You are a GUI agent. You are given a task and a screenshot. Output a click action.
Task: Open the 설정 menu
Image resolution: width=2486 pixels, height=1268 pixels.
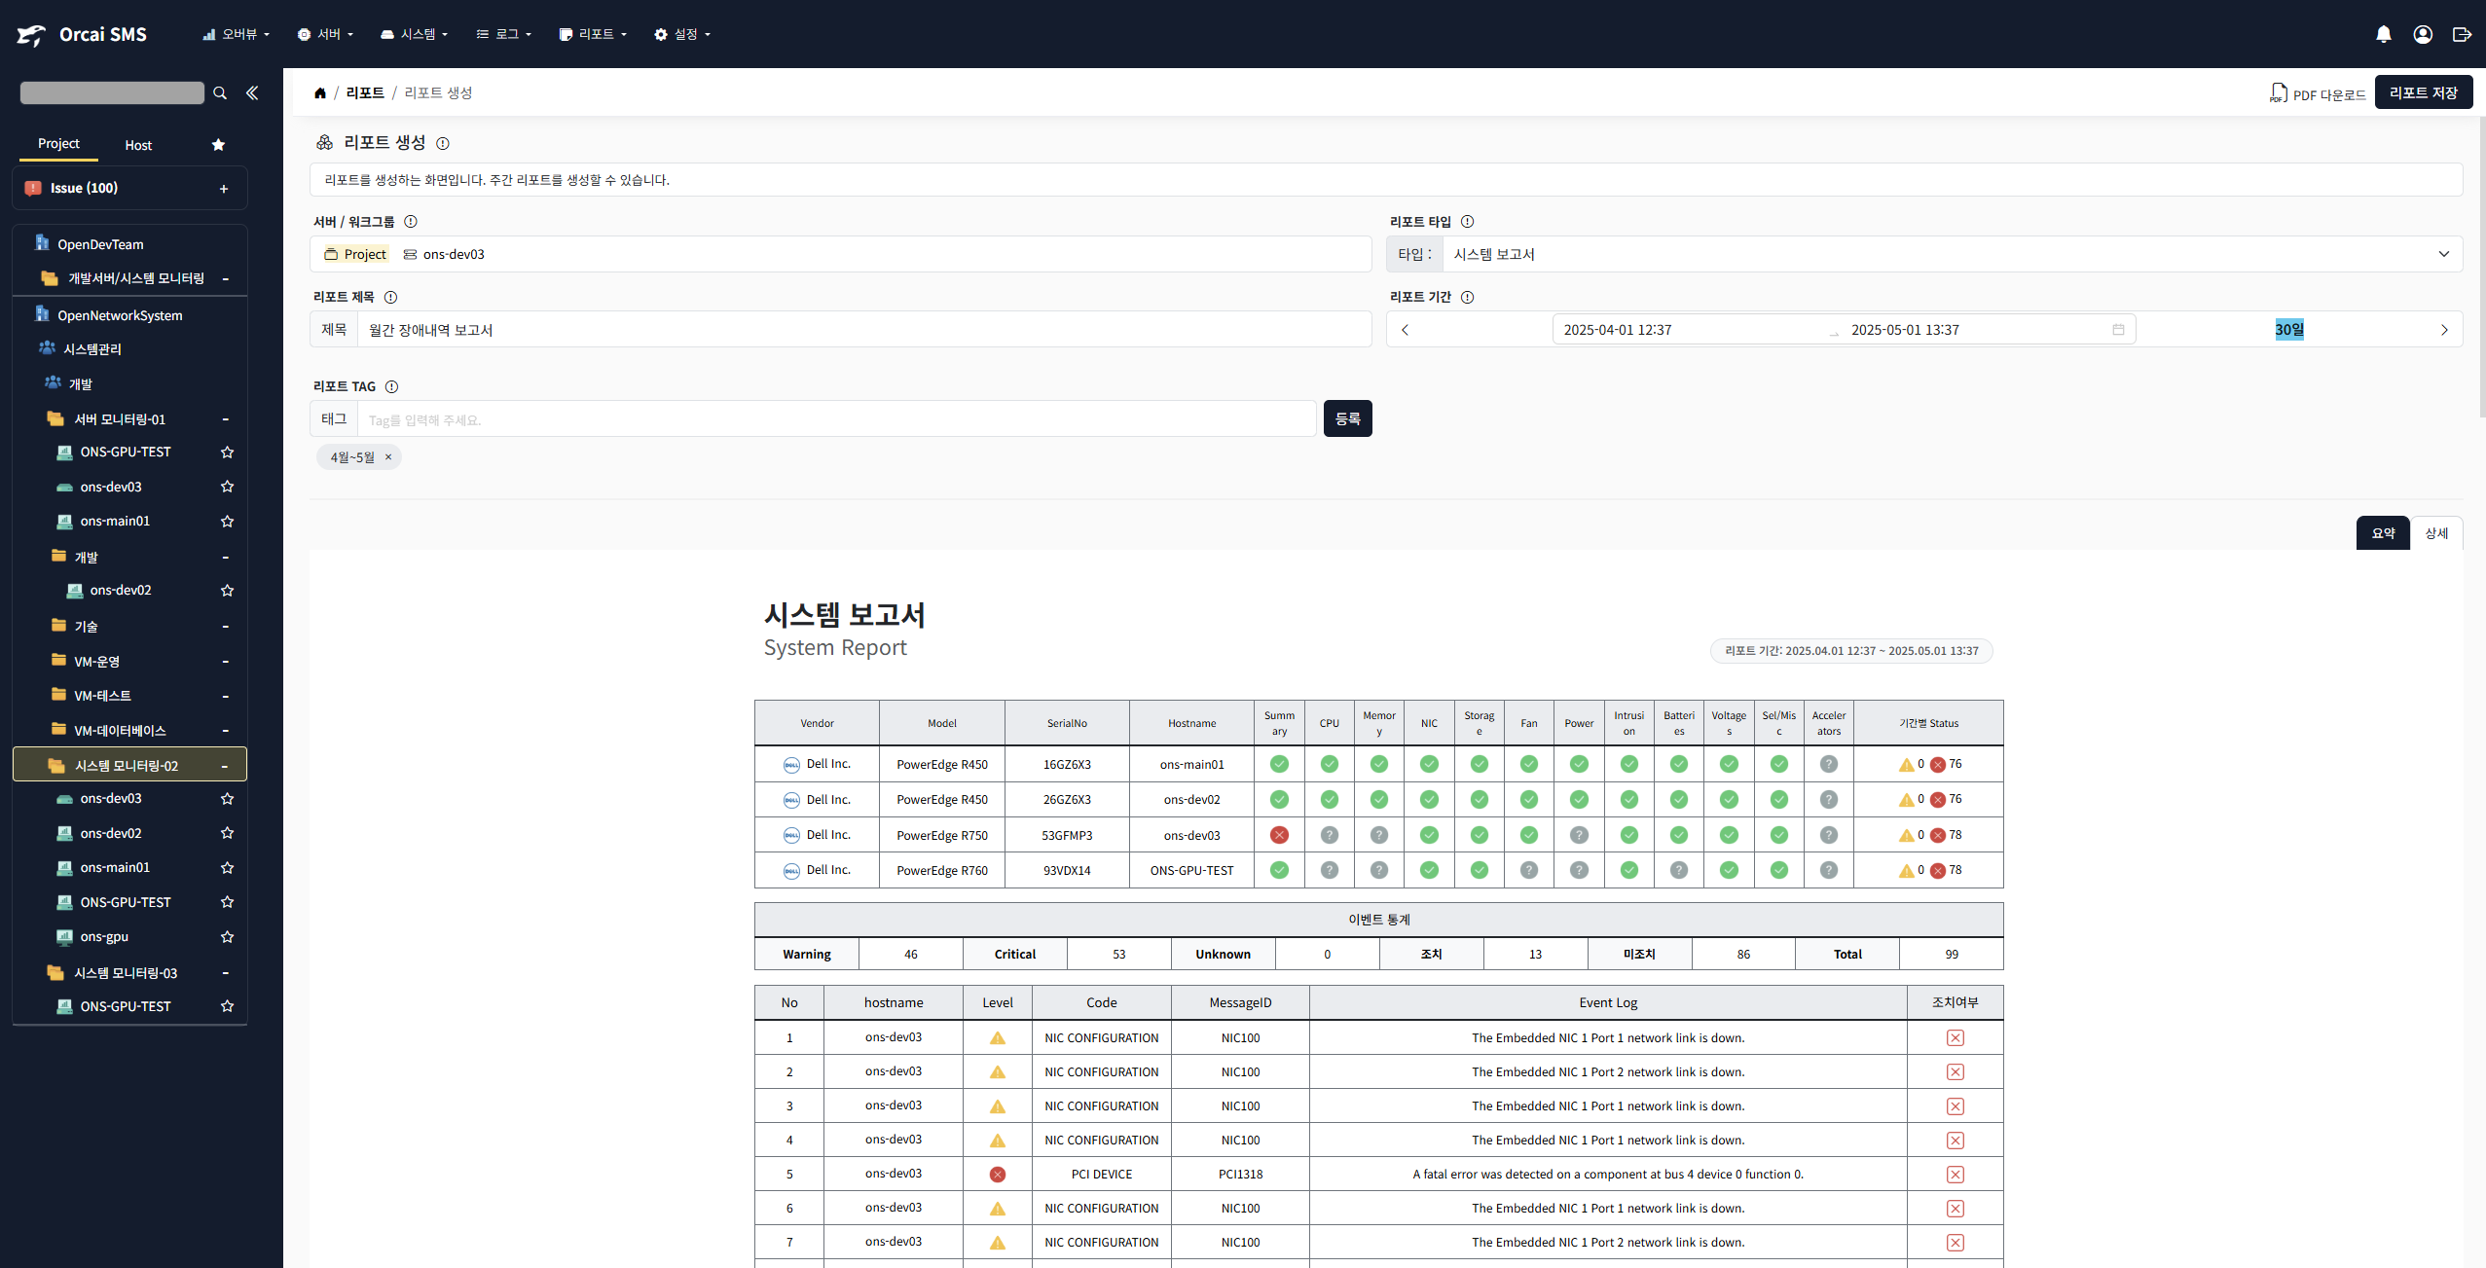pyautogui.click(x=682, y=34)
